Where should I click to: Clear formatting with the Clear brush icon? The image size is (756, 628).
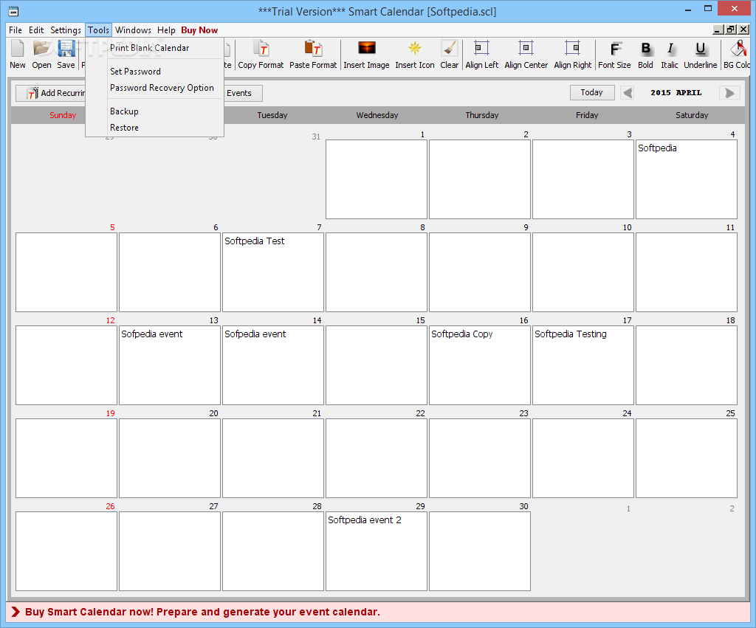point(450,55)
